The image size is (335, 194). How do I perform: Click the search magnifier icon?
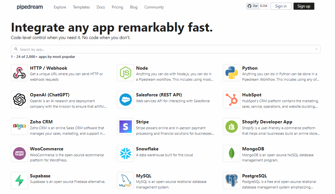[x=16, y=49]
